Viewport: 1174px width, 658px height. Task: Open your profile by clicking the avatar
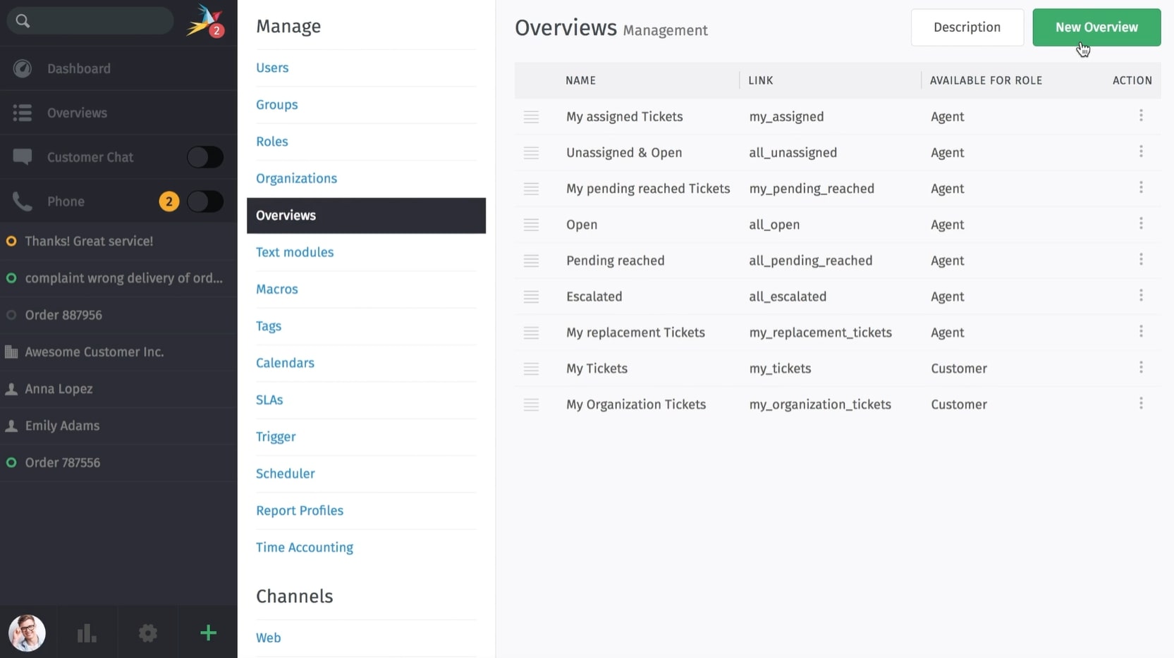click(27, 632)
